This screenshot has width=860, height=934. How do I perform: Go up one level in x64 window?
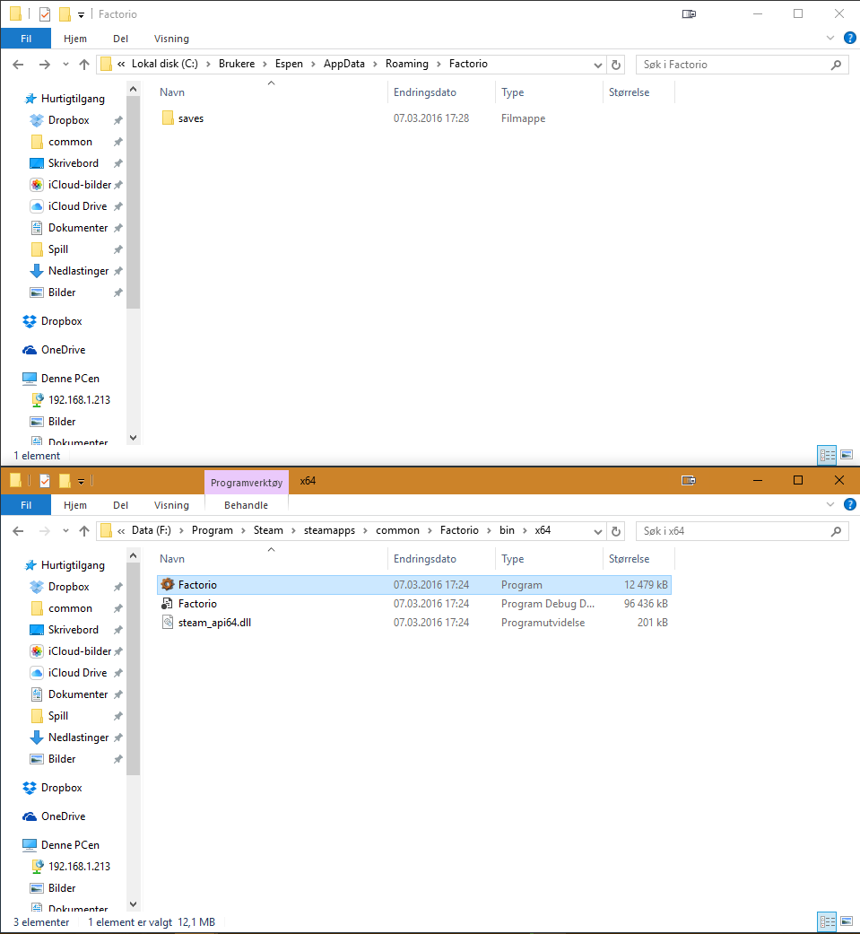point(84,531)
